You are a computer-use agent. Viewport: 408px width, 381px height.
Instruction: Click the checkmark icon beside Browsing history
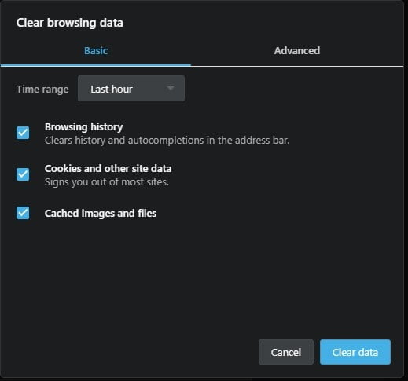point(23,133)
